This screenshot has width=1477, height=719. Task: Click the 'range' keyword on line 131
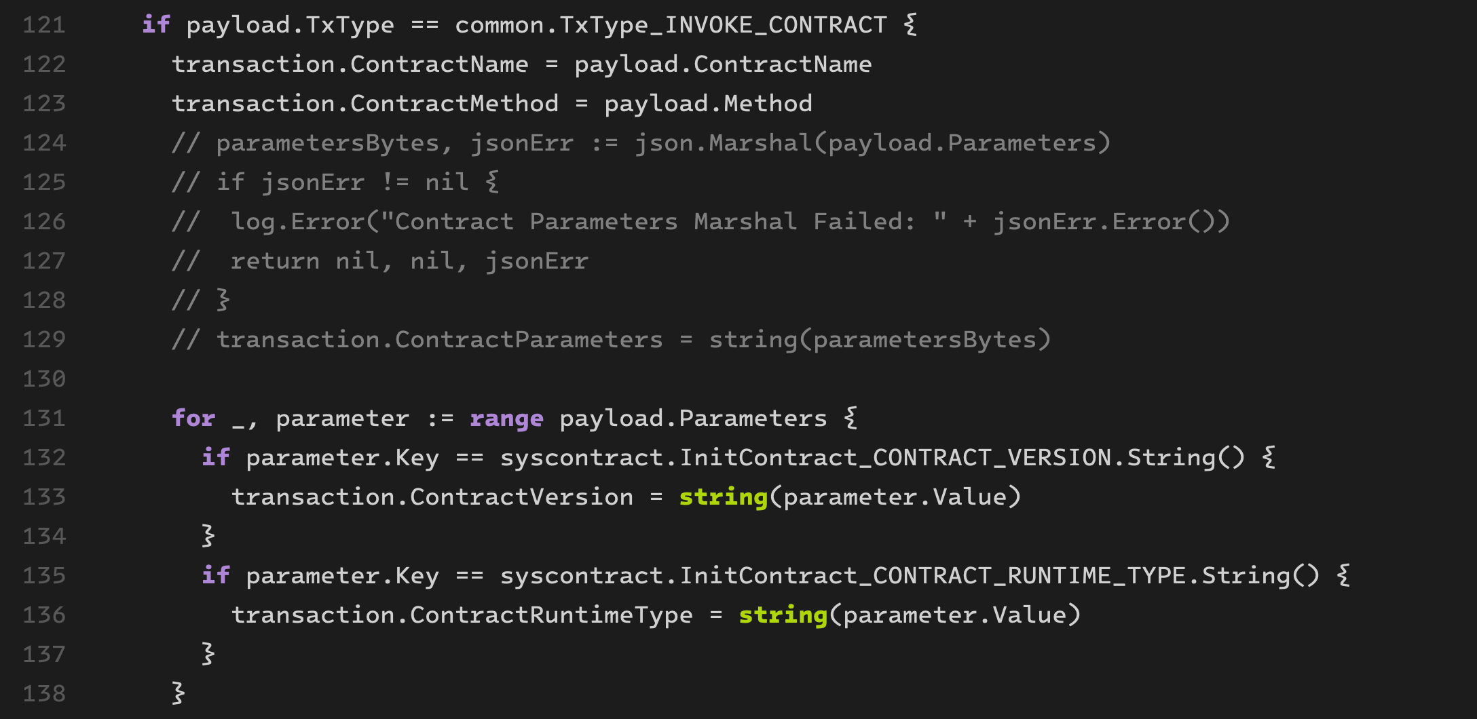(506, 419)
